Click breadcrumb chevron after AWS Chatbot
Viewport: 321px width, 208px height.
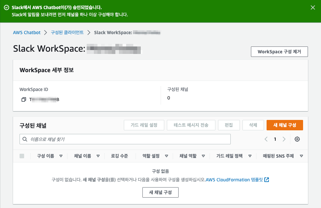(x=46, y=32)
